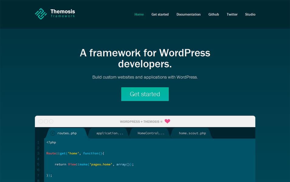Click the '});' code line
Viewport: 290px width, 182px height.
point(49,175)
